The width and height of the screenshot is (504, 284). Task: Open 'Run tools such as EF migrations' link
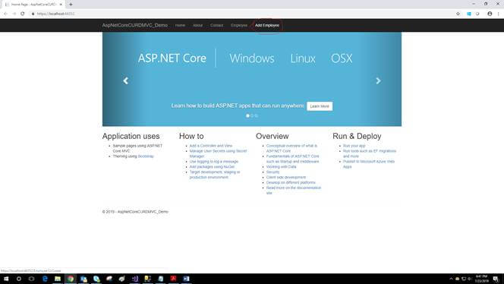point(370,153)
